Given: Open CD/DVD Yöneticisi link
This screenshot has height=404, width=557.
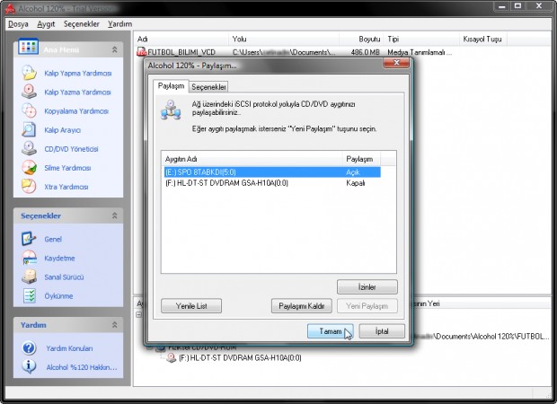Looking at the screenshot, I should [x=71, y=149].
